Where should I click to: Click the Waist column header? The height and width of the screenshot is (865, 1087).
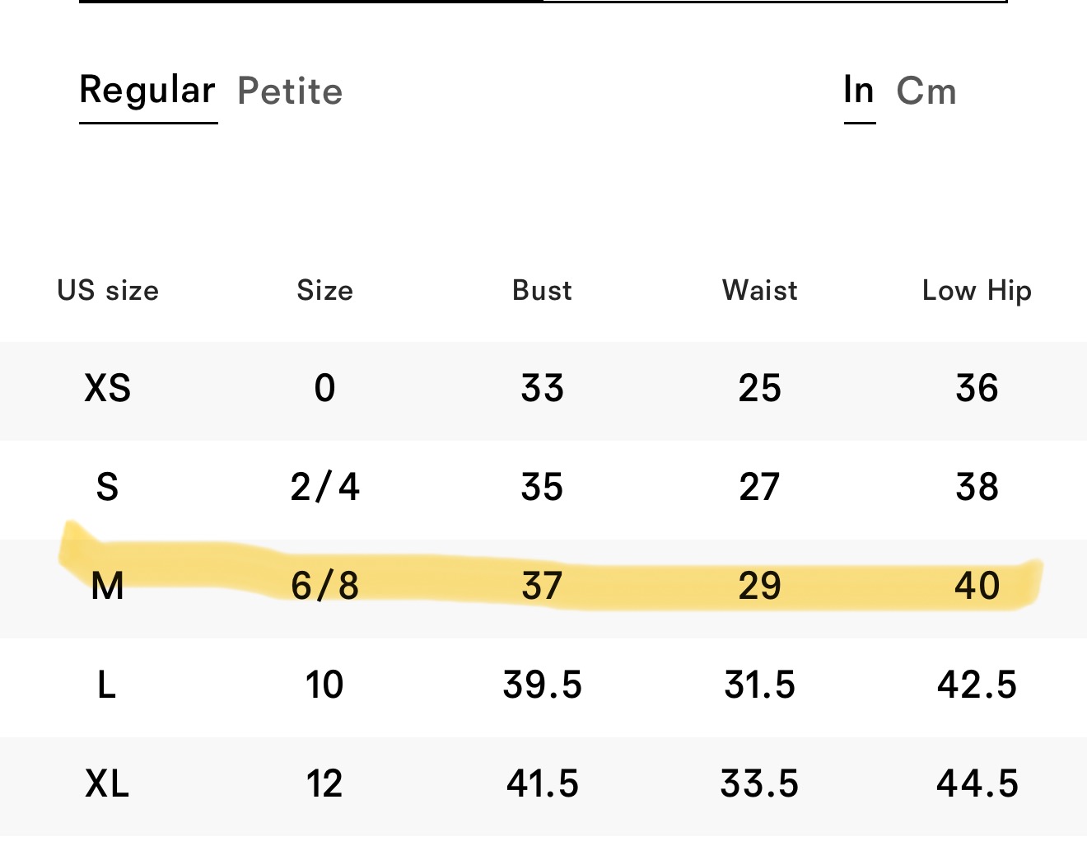point(759,290)
